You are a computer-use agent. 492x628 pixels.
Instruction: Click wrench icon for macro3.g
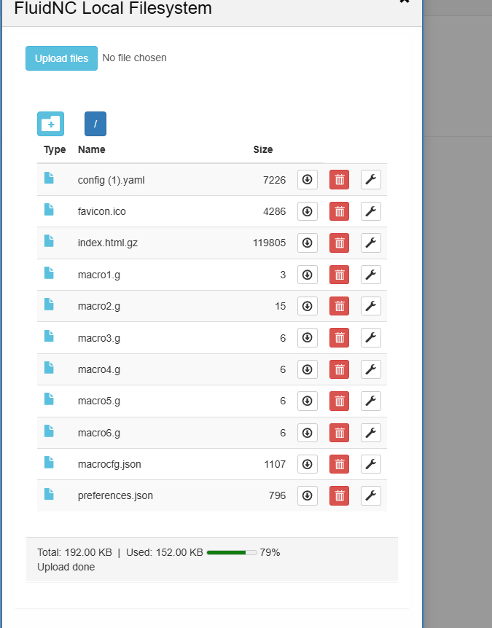click(x=370, y=338)
